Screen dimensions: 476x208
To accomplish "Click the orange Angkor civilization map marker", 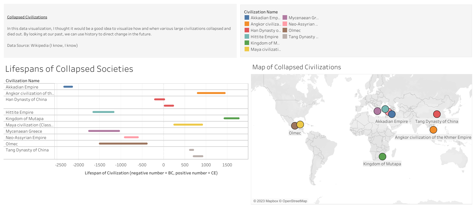I will [x=433, y=130].
